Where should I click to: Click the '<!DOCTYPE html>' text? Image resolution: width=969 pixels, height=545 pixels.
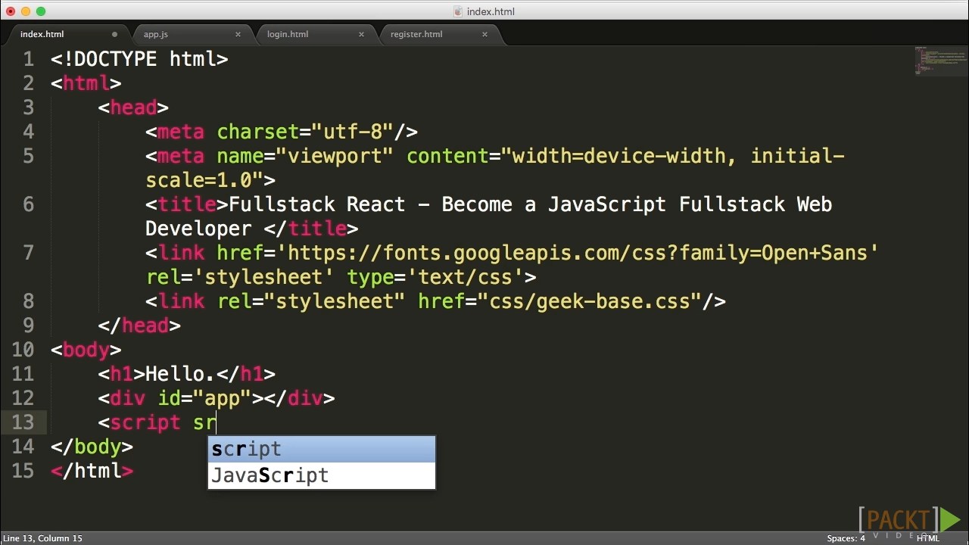pyautogui.click(x=139, y=59)
